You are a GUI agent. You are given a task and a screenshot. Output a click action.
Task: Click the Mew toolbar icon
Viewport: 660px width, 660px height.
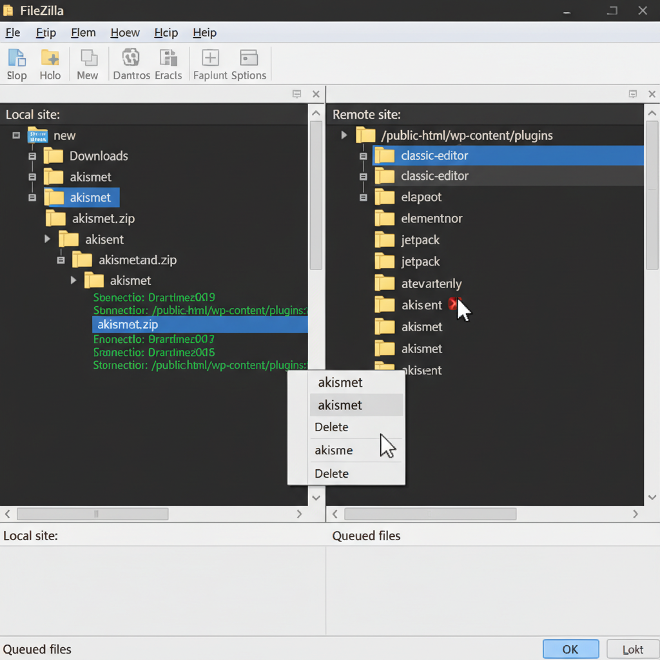pyautogui.click(x=88, y=57)
